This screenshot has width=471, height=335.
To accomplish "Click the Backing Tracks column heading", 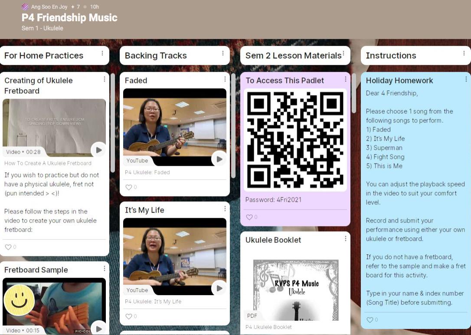I will [x=156, y=56].
